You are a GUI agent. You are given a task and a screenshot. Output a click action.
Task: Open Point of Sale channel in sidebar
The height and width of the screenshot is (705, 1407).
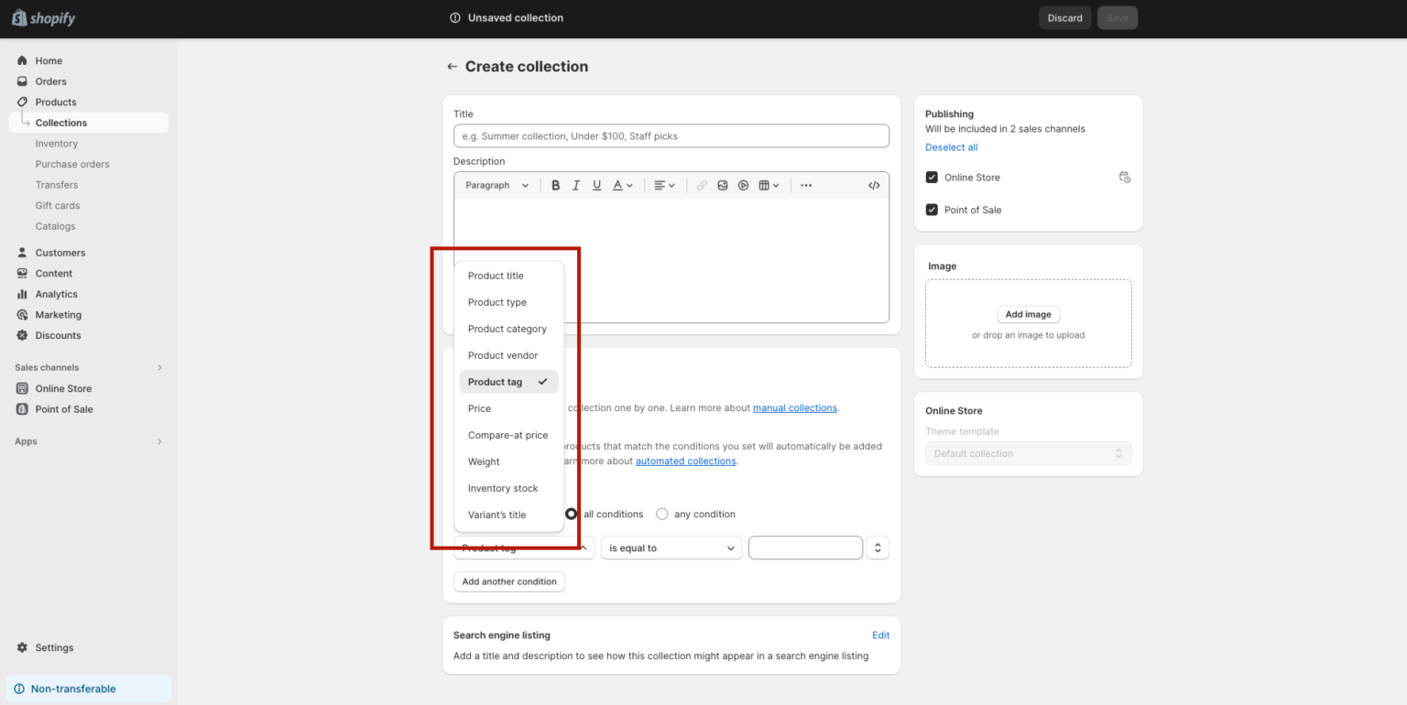pos(64,409)
